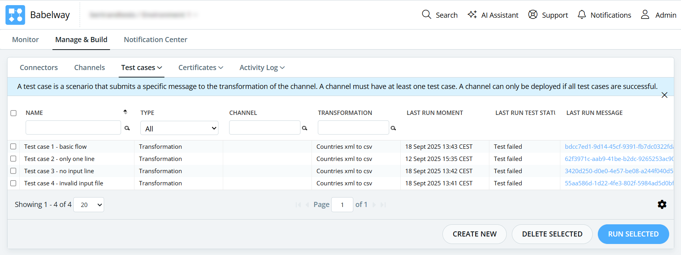Sort by NAME column arrow

tap(125, 112)
